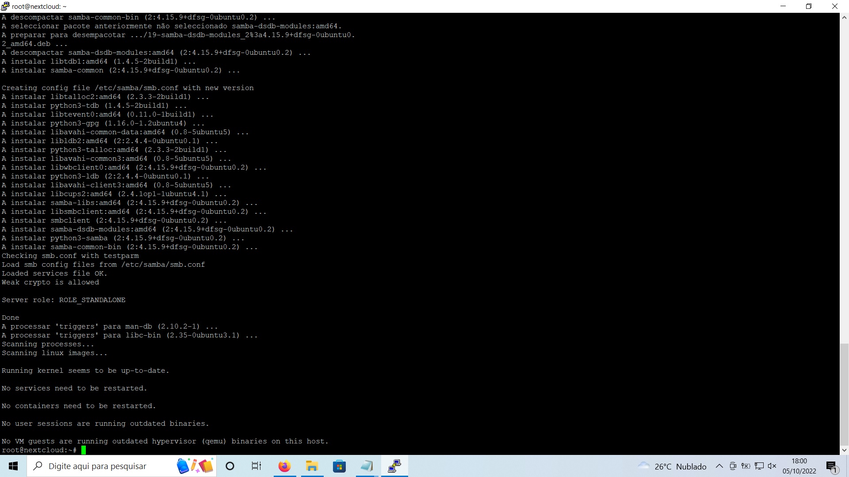The width and height of the screenshot is (849, 477).
Task: Open the notification center with 1 alert
Action: click(x=831, y=466)
